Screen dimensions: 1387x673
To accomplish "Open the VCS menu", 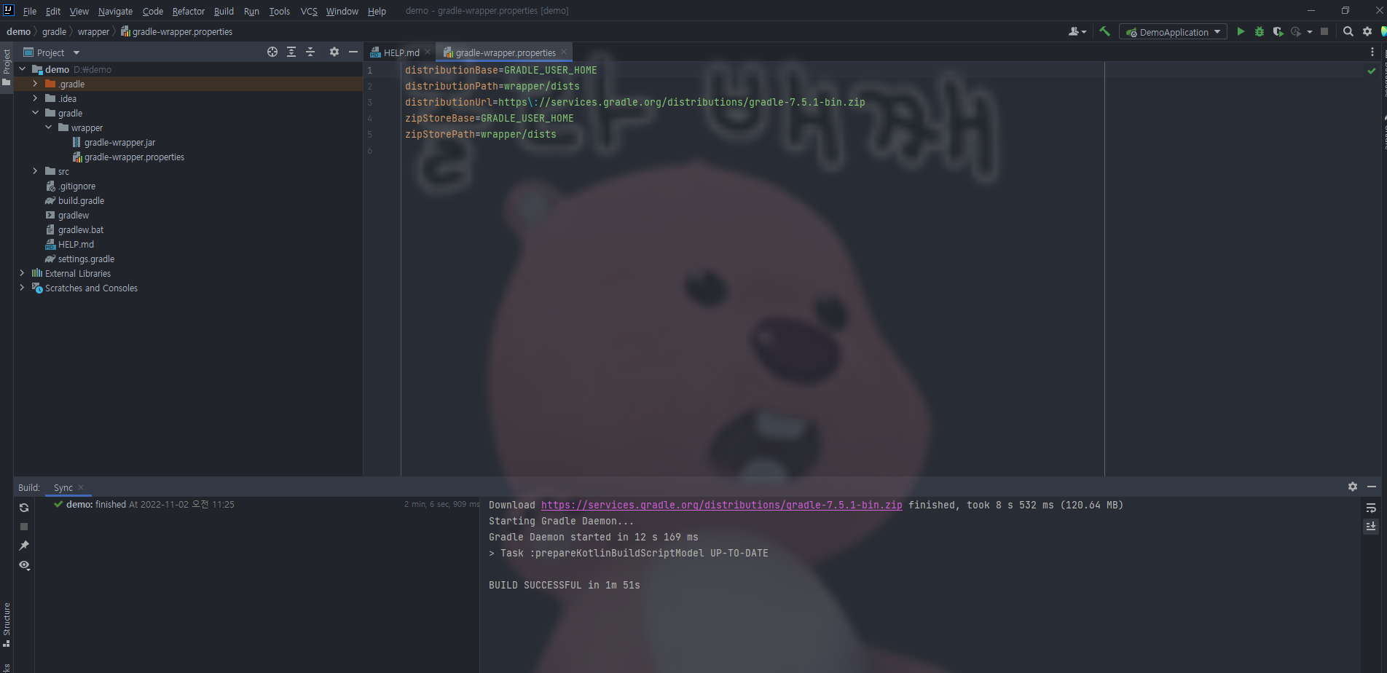I will coord(309,11).
